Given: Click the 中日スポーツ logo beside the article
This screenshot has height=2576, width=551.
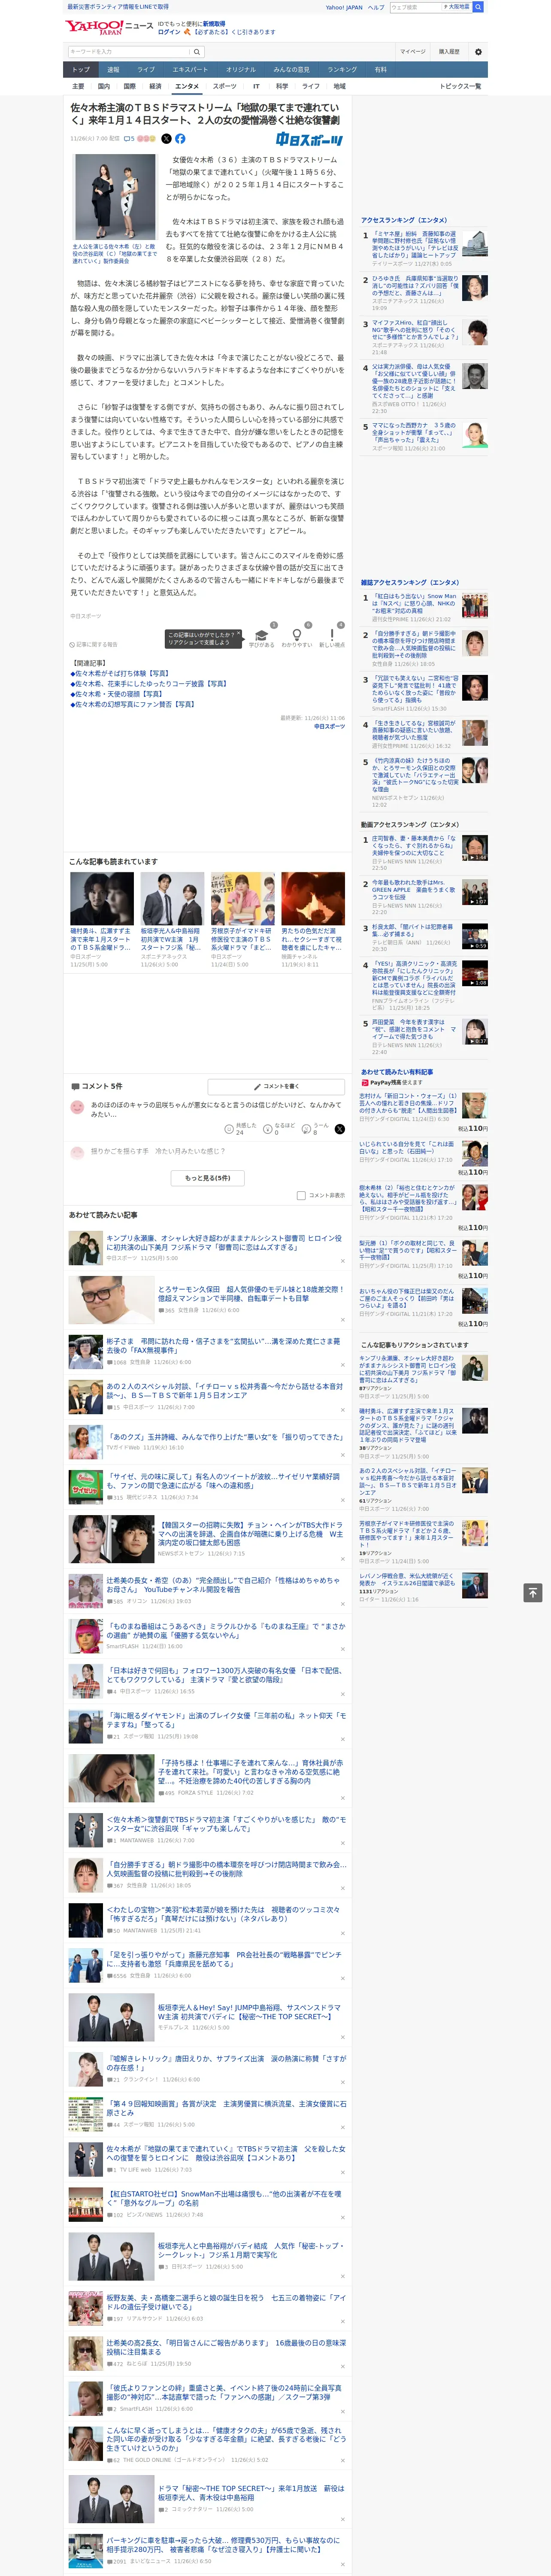Looking at the screenshot, I should [x=309, y=140].
